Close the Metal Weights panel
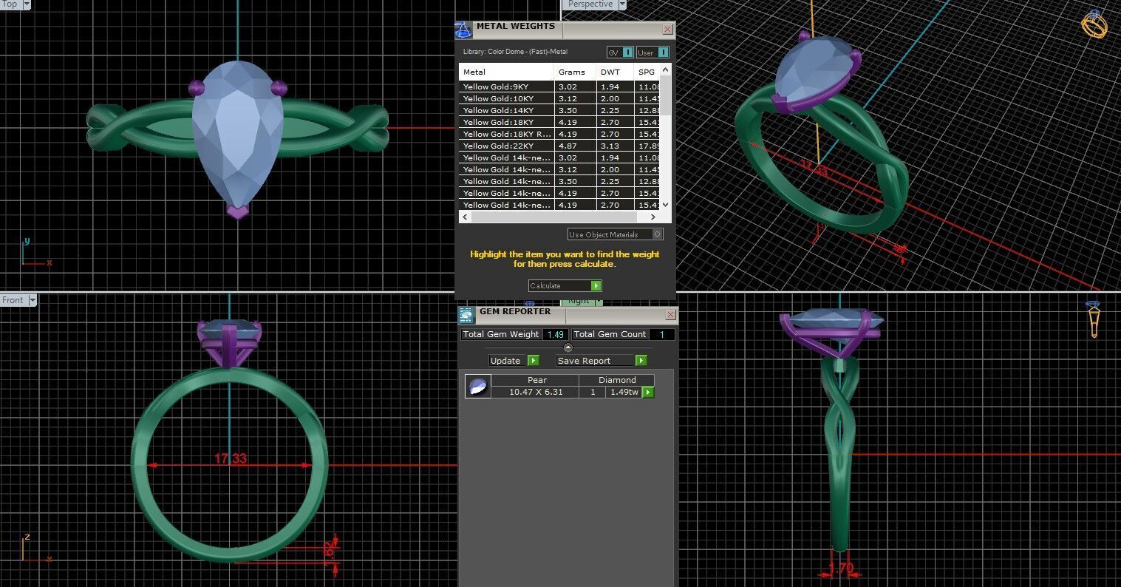Viewport: 1121px width, 587px height. coord(668,30)
